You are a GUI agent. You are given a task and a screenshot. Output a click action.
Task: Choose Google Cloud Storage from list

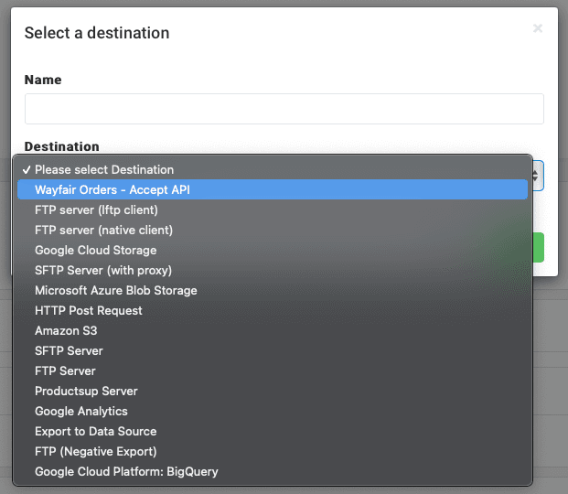click(x=96, y=250)
